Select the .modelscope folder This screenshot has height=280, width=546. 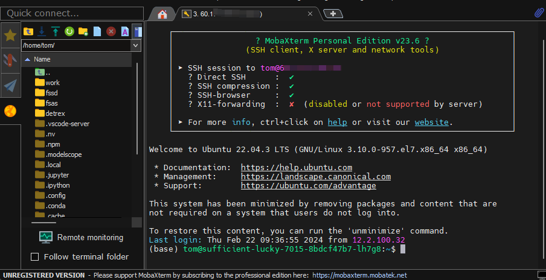point(59,154)
